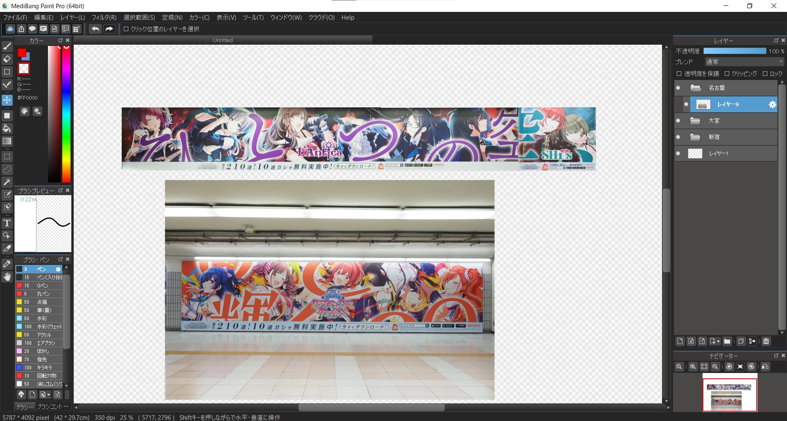Select the Brush tool in the left toolbar
This screenshot has width=787, height=421.
[7, 46]
